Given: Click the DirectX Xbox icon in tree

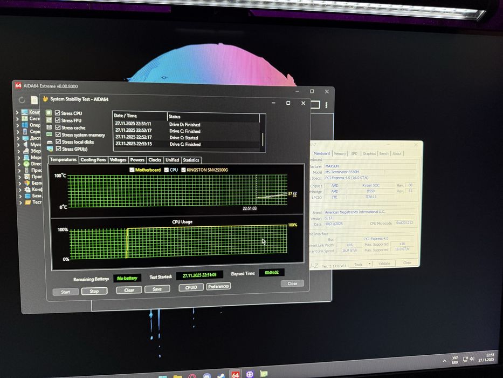Looking at the screenshot, I should [x=26, y=164].
